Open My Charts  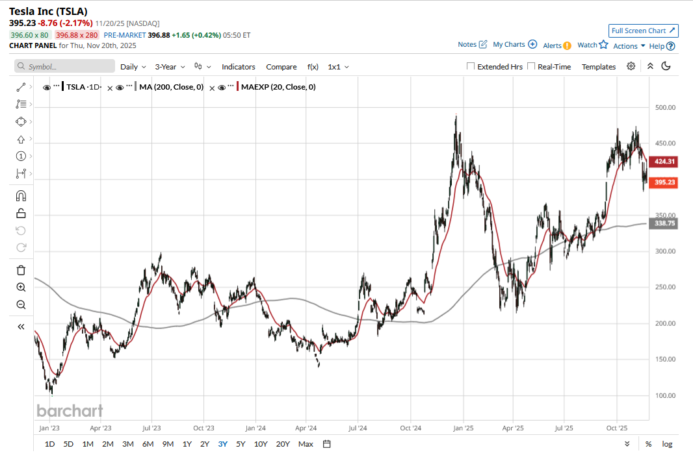515,45
